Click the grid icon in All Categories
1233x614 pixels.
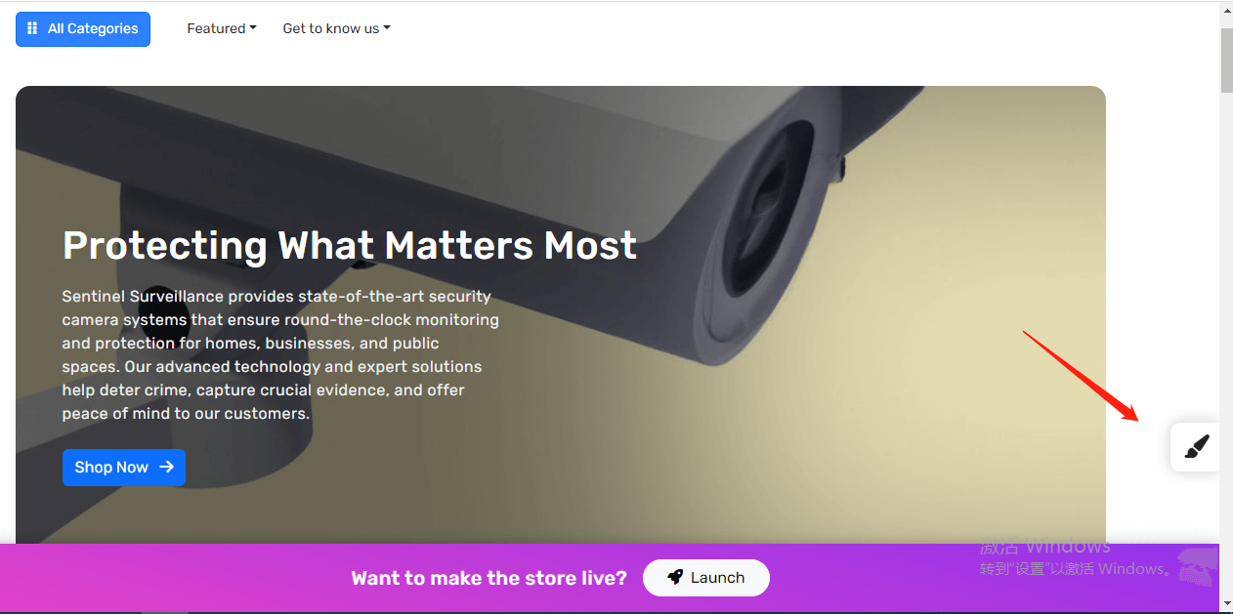click(x=32, y=28)
